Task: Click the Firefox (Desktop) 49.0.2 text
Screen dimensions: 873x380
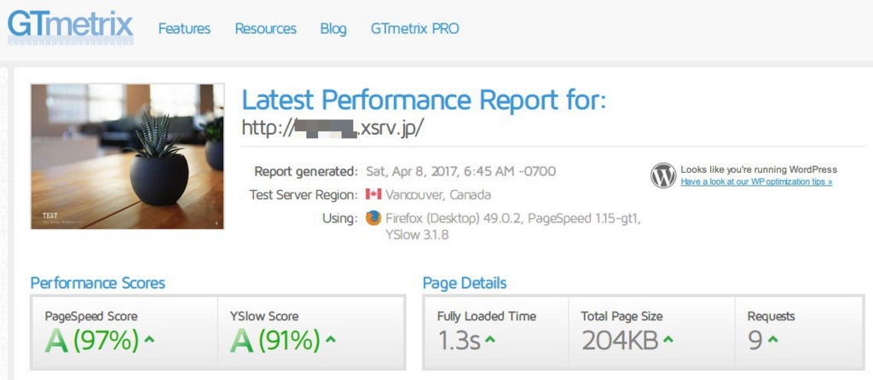Action: click(455, 218)
